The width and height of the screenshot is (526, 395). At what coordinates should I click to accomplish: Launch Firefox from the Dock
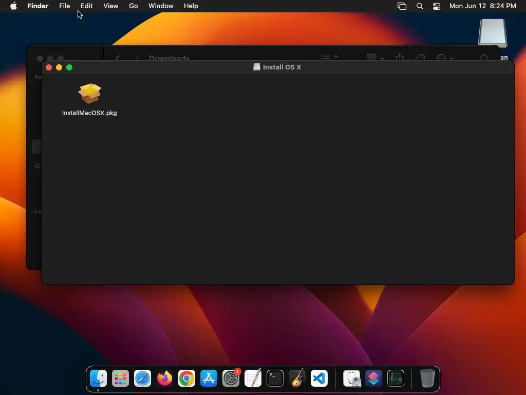click(164, 378)
